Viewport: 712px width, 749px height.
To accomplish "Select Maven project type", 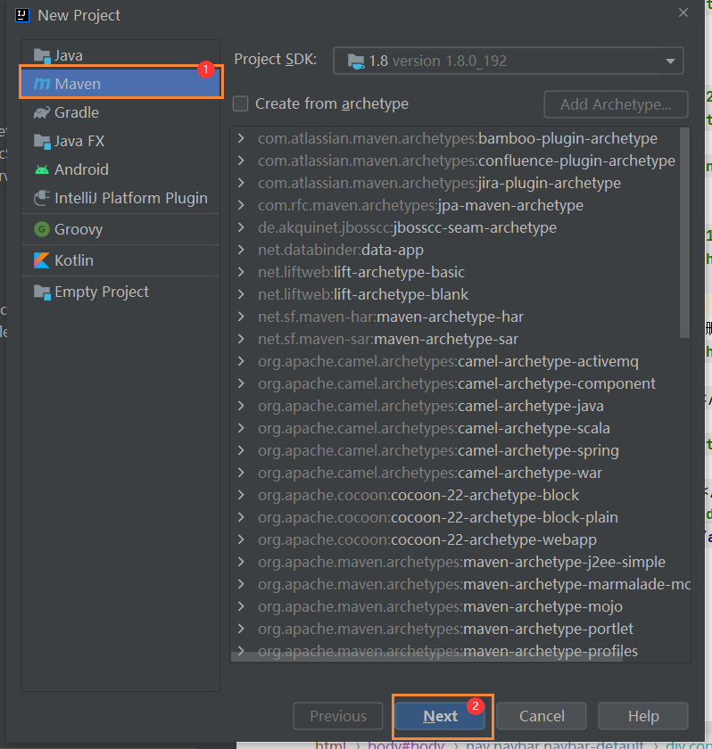I will click(120, 84).
